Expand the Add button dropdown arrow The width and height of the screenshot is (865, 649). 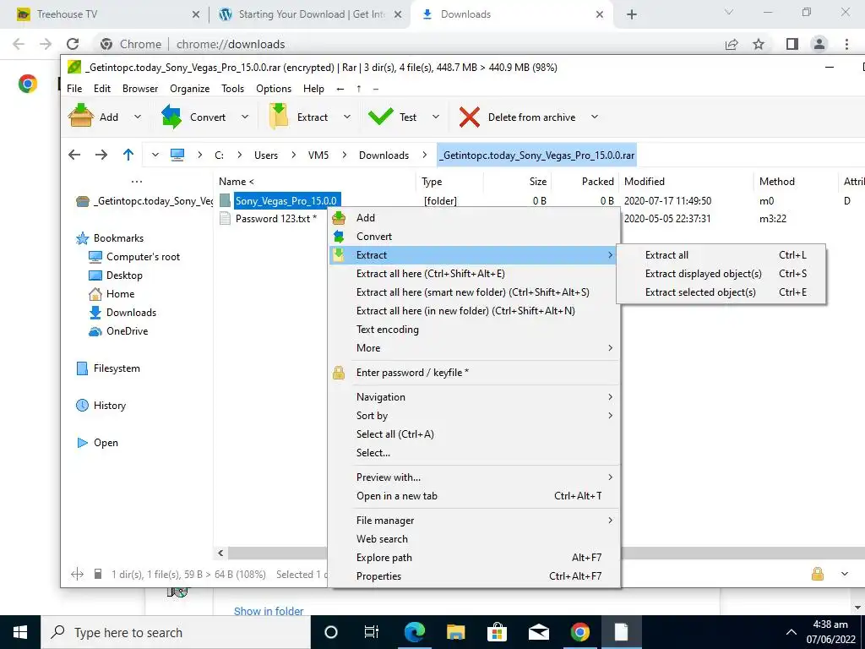coord(138,117)
